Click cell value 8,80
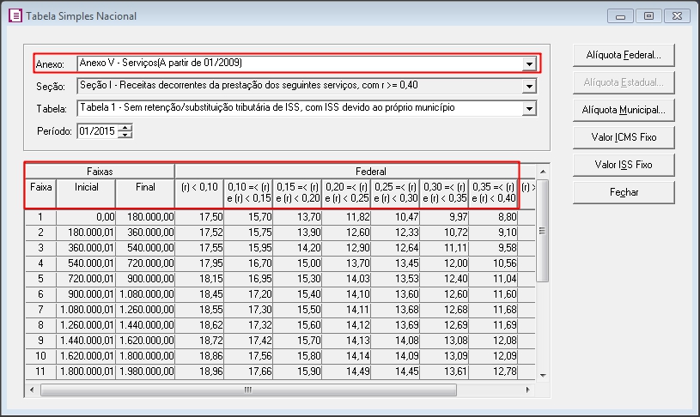Viewport: 700px width, 417px height. tap(493, 217)
